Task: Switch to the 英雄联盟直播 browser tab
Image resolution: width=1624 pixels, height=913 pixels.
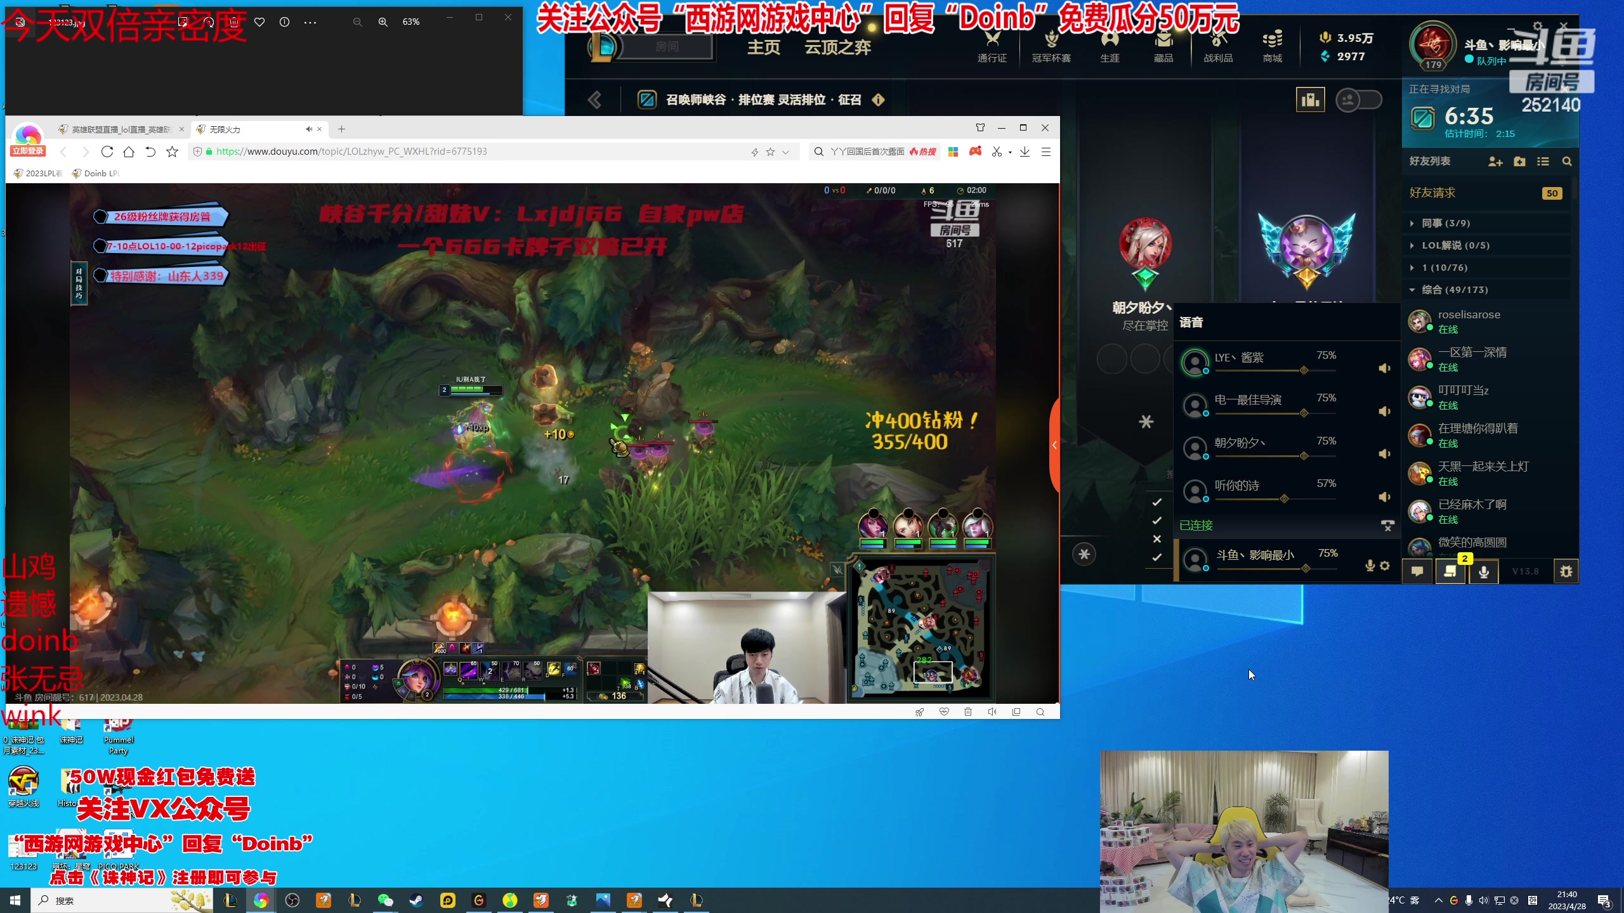Action: click(120, 129)
